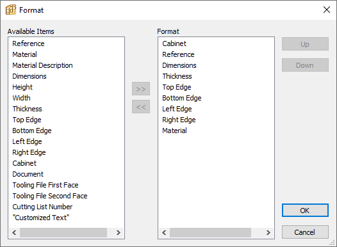Click right scroll arrow of Available Items
This screenshot has width=337, height=247.
pyautogui.click(x=119, y=232)
